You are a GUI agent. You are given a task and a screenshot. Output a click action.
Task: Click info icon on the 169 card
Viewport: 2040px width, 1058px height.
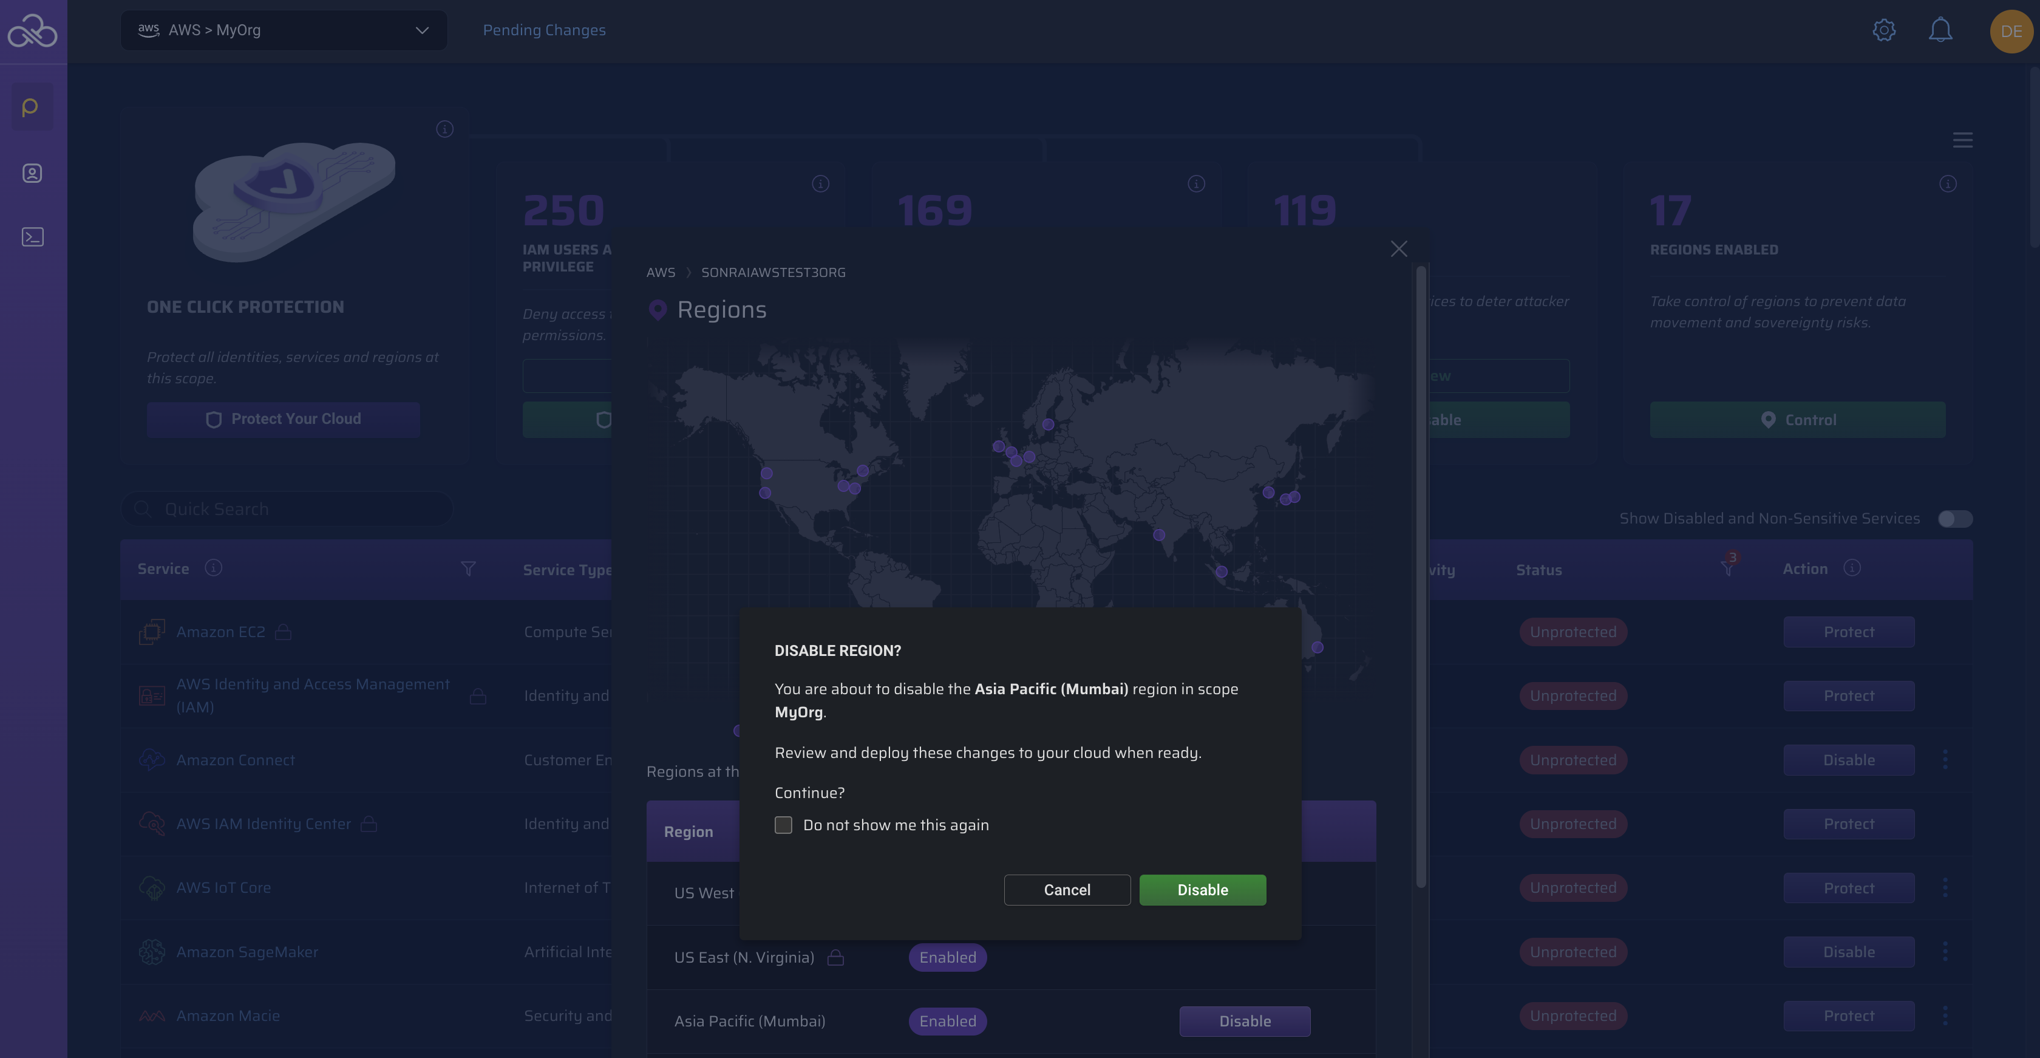pyautogui.click(x=1196, y=184)
